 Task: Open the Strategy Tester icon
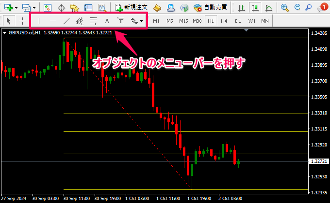[x=102, y=8]
